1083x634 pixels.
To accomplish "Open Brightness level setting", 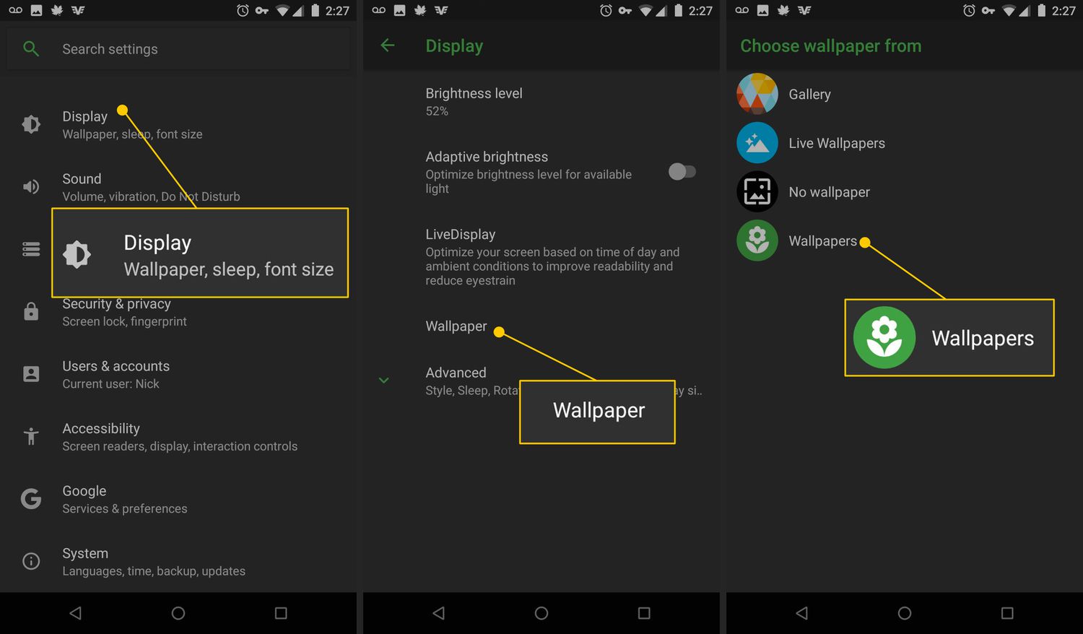I will coord(474,101).
